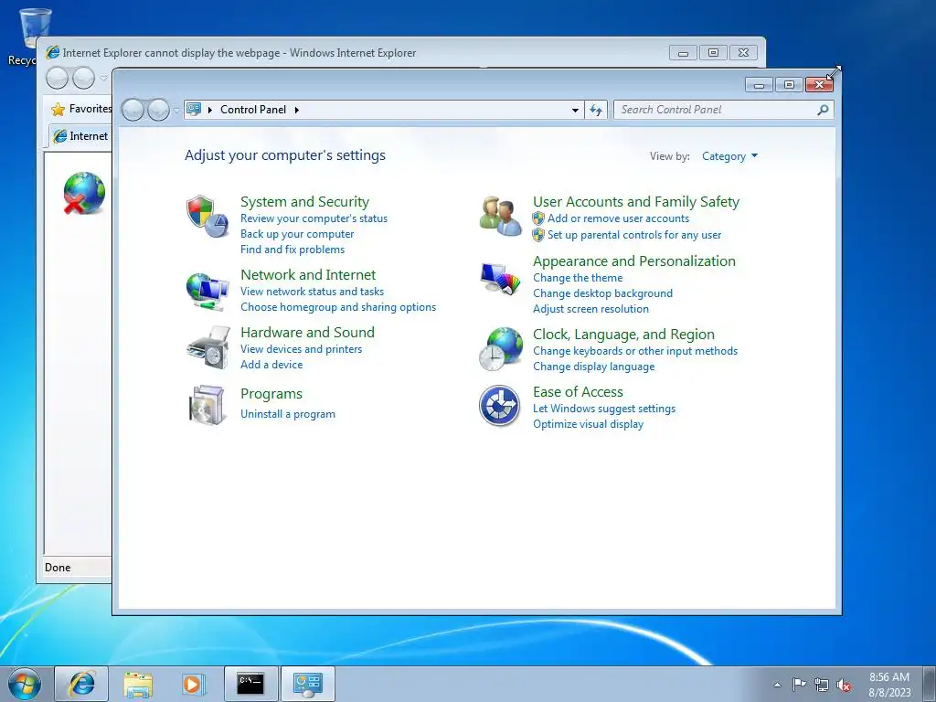The width and height of the screenshot is (936, 702).
Task: Click View network status and tasks
Action: [x=313, y=292]
